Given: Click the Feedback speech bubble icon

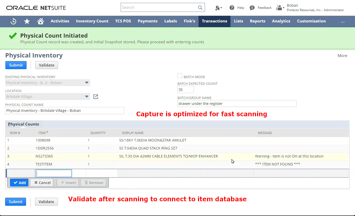Looking at the screenshot, I should [x=252, y=7].
